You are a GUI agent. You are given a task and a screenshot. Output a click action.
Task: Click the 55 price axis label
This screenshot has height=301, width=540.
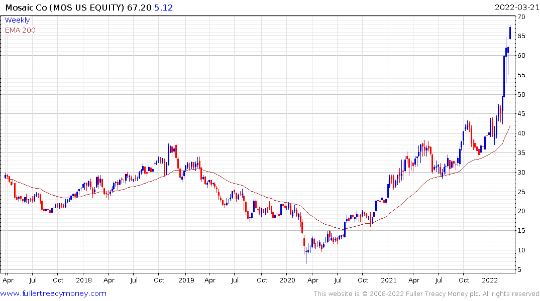click(x=521, y=75)
